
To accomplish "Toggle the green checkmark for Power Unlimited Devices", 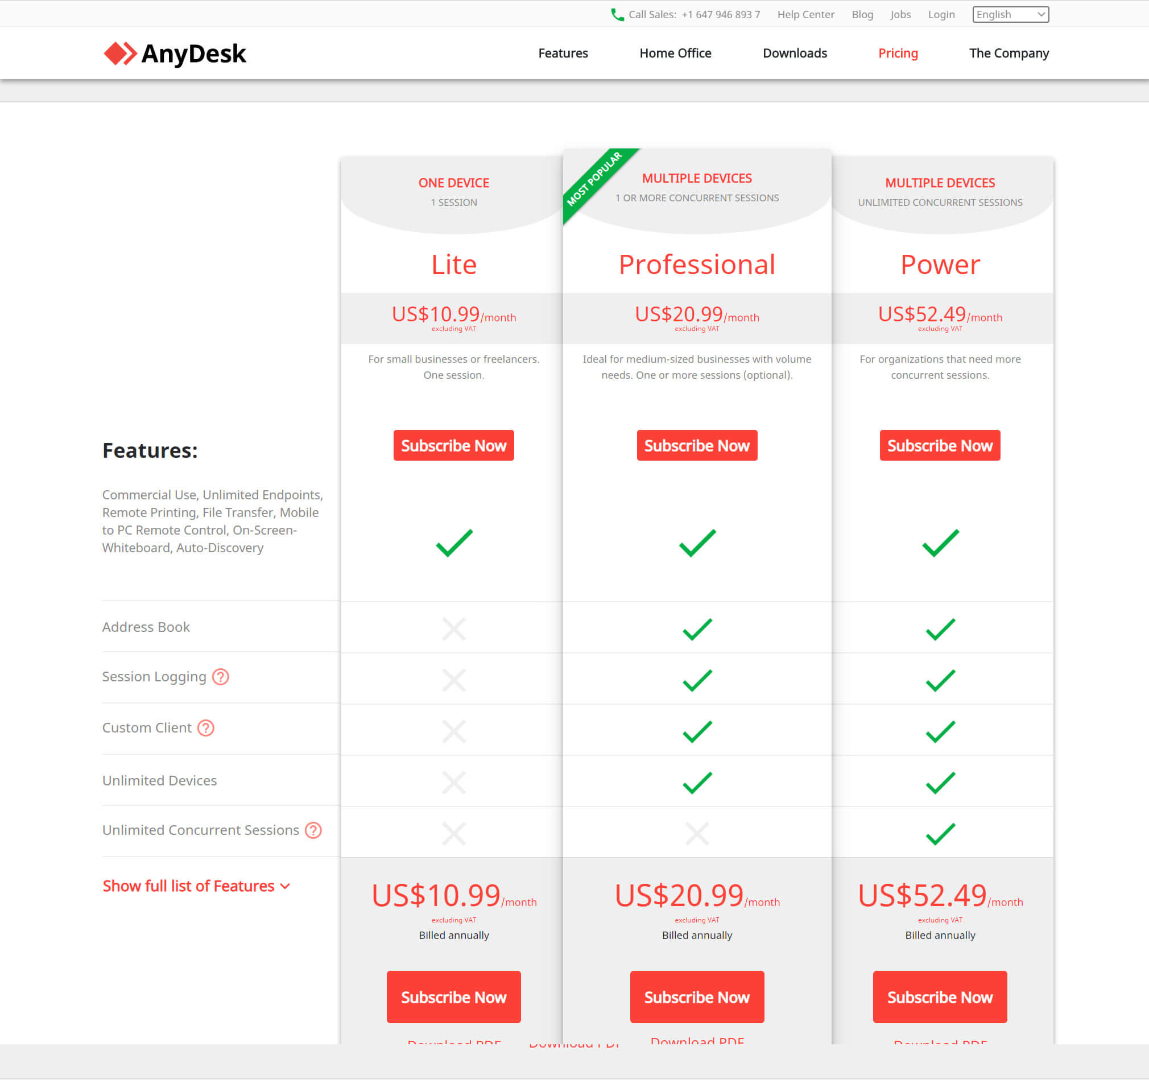I will click(x=939, y=781).
